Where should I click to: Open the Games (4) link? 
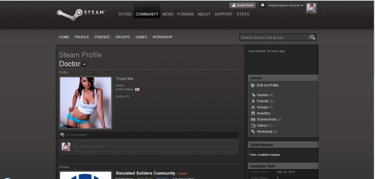(x=265, y=95)
